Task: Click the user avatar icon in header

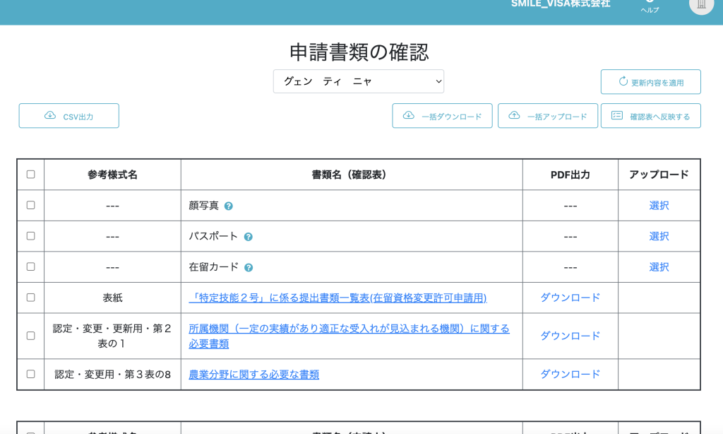Action: click(701, 4)
